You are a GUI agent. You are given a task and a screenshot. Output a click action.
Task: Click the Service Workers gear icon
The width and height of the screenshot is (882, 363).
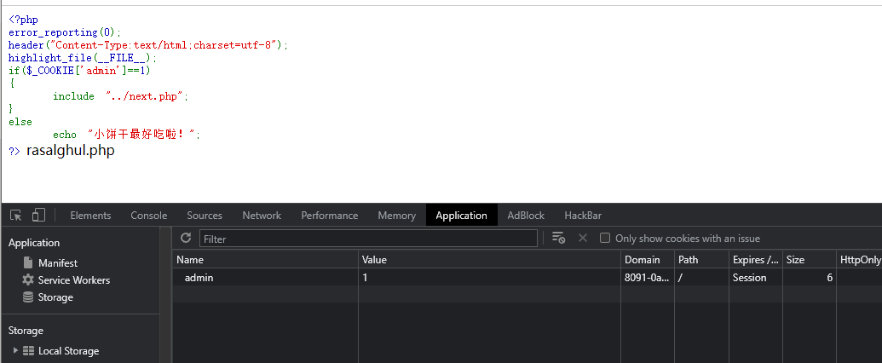point(27,279)
